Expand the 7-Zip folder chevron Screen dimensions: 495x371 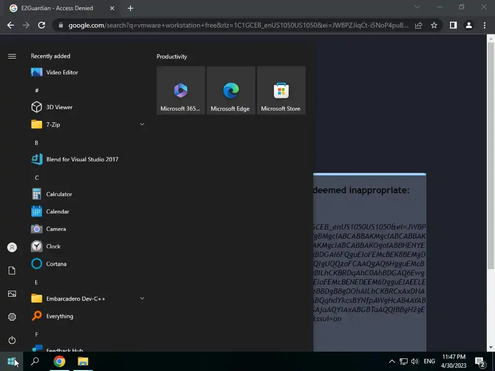142,124
